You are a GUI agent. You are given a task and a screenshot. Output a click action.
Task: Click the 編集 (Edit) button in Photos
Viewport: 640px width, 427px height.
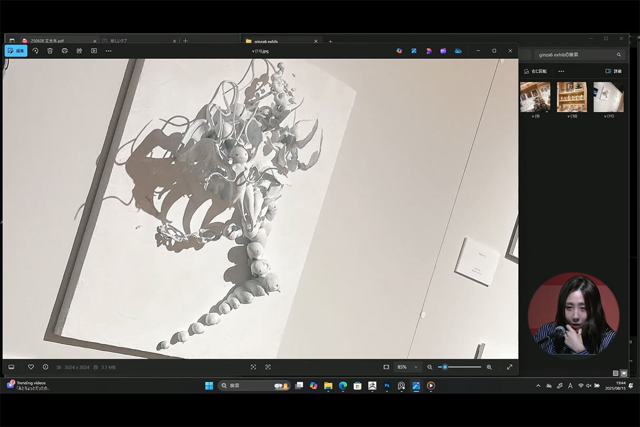[x=16, y=51]
